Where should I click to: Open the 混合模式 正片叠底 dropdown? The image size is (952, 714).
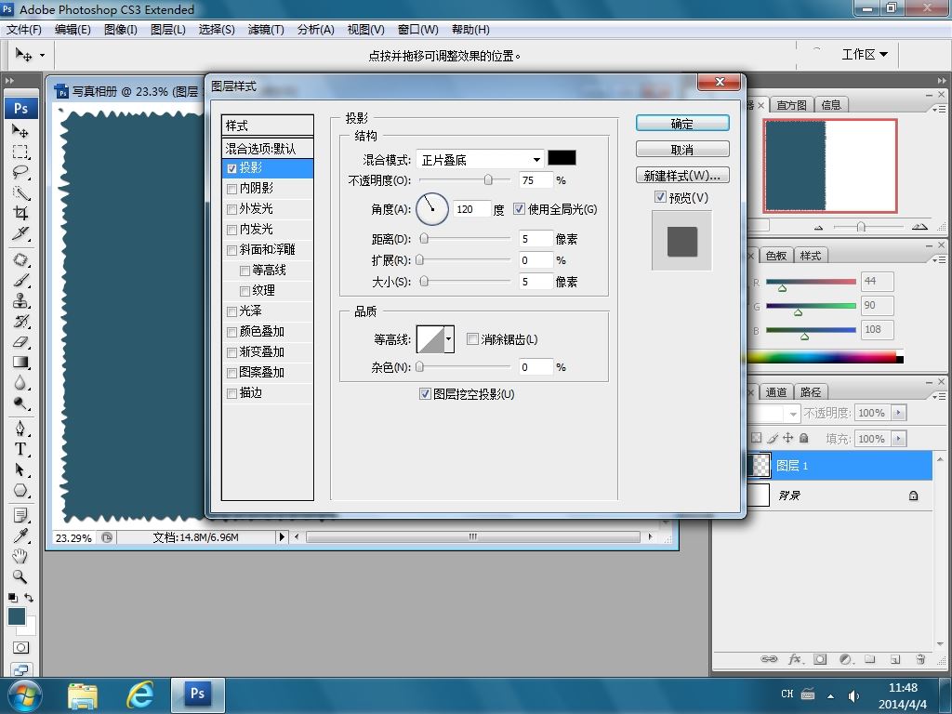tap(480, 160)
